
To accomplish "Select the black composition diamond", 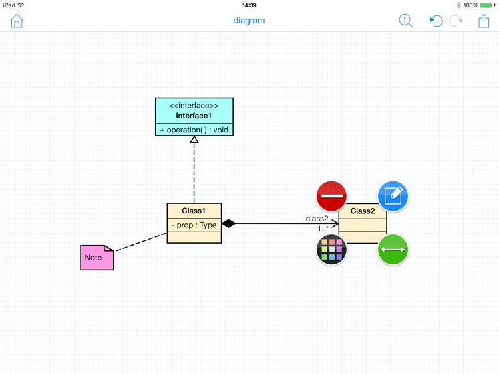I will (228, 223).
